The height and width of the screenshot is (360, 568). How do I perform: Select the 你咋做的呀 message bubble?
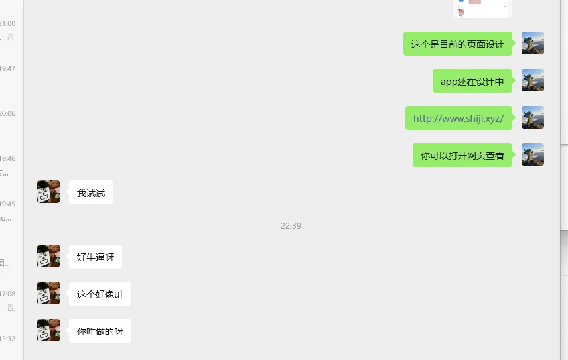tap(100, 331)
